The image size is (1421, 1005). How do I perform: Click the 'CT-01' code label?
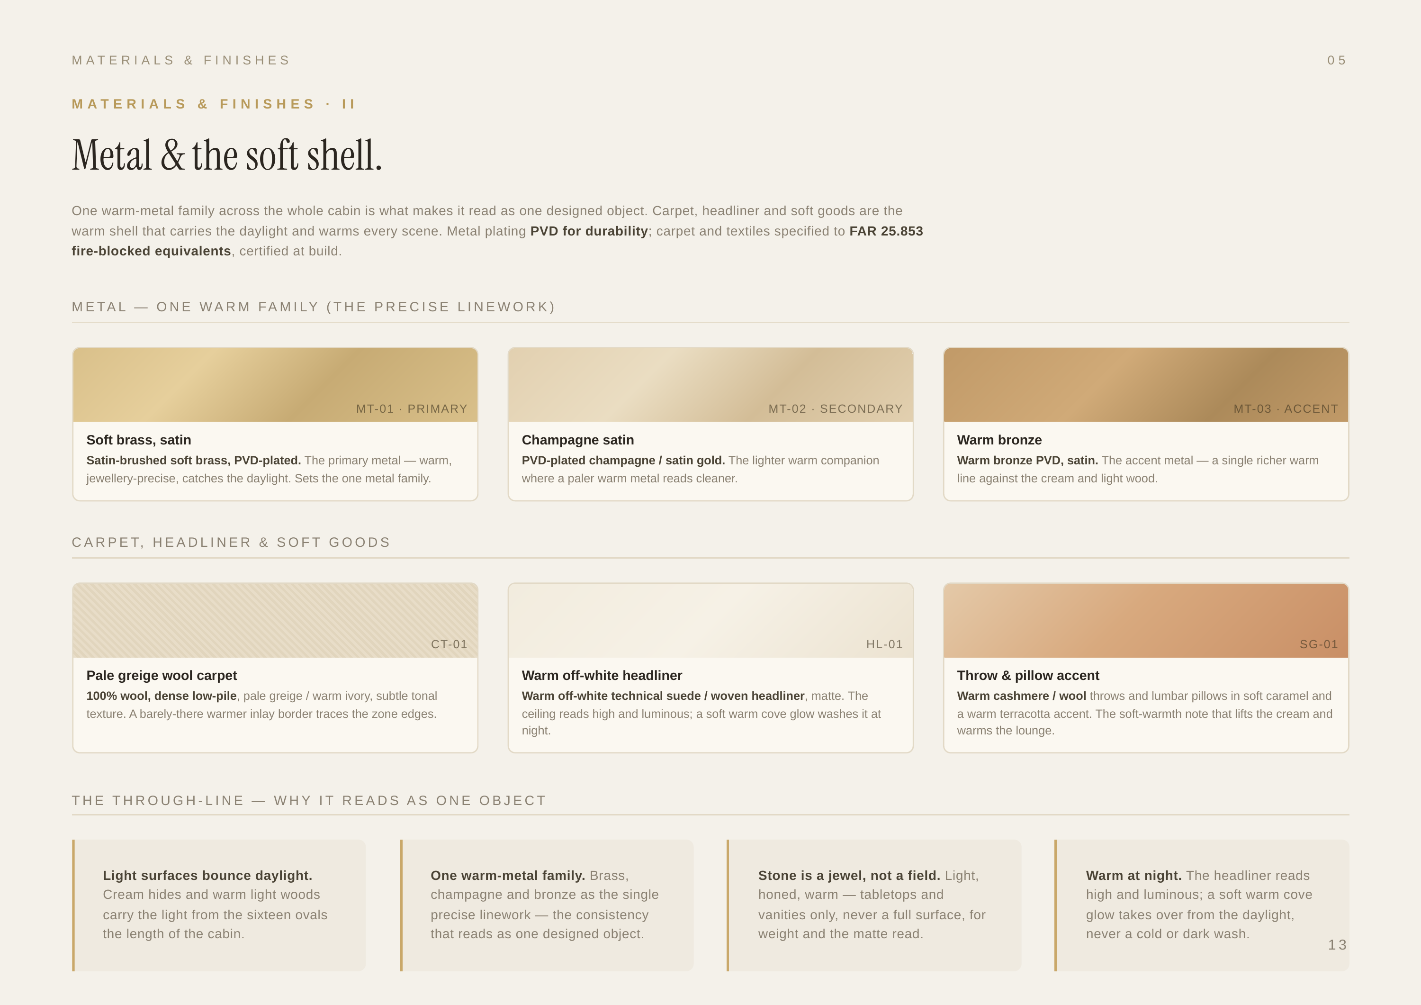[449, 644]
